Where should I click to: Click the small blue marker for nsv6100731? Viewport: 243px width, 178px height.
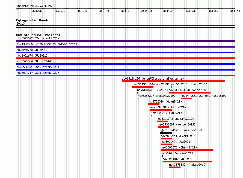[x=138, y=93]
